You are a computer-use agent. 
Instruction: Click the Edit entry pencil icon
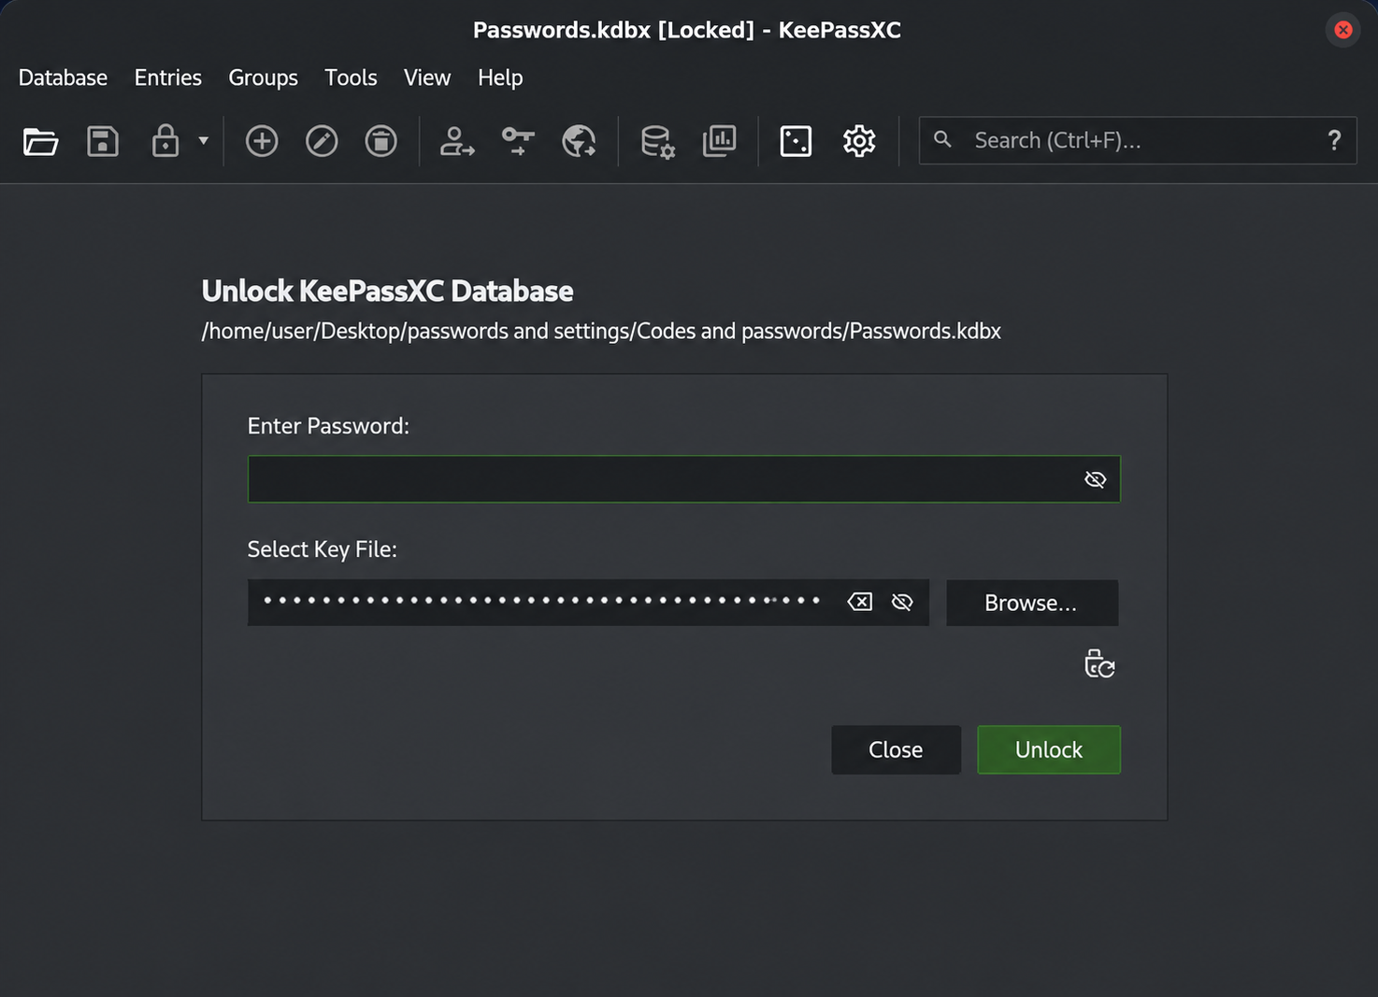click(x=322, y=141)
